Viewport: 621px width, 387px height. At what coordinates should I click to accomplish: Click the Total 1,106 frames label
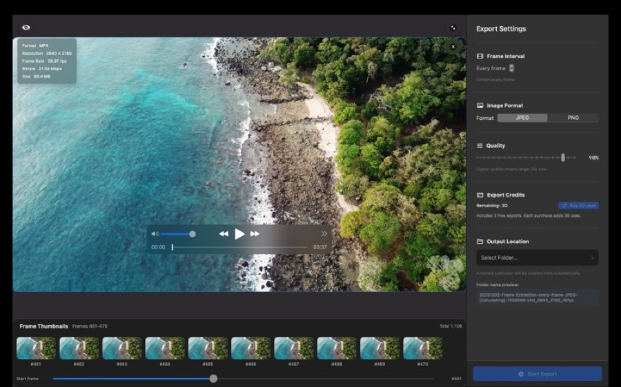click(x=451, y=326)
